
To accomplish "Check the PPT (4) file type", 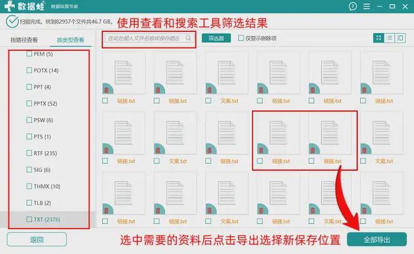I will 29,87.
